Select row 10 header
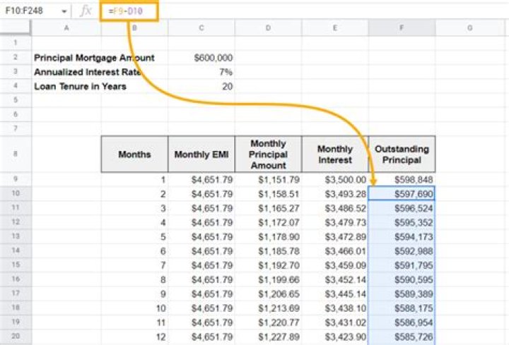Screen dimensions: 509x345 pyautogui.click(x=16, y=193)
